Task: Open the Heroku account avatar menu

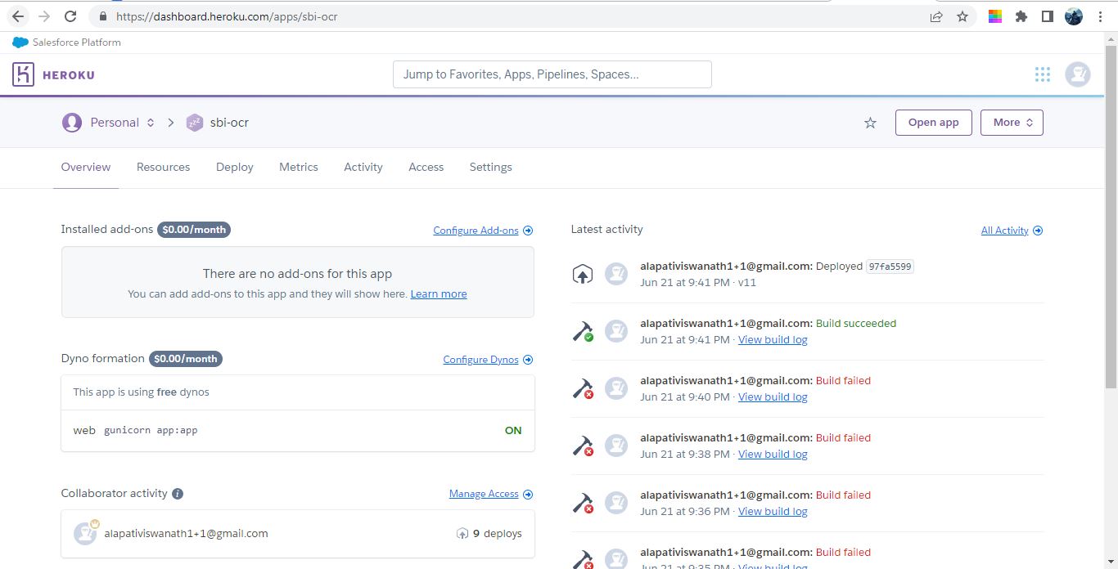Action: coord(1078,74)
